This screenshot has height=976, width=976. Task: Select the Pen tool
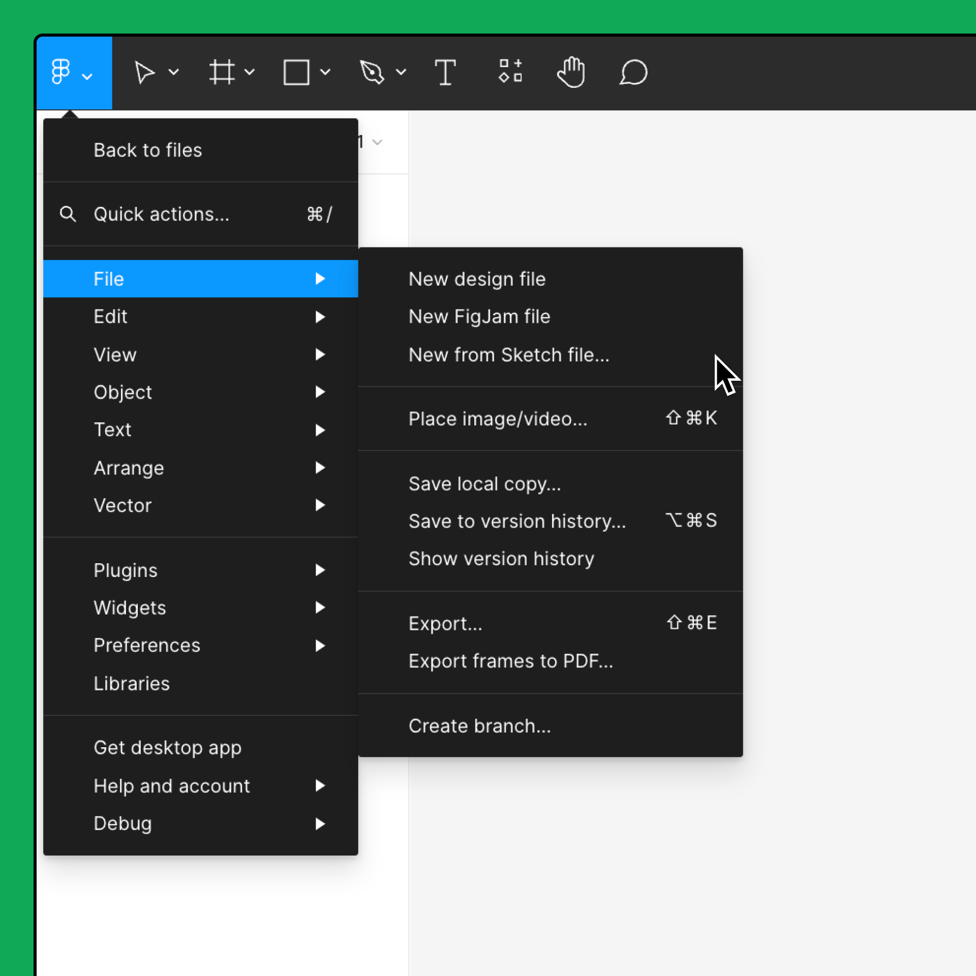[372, 72]
